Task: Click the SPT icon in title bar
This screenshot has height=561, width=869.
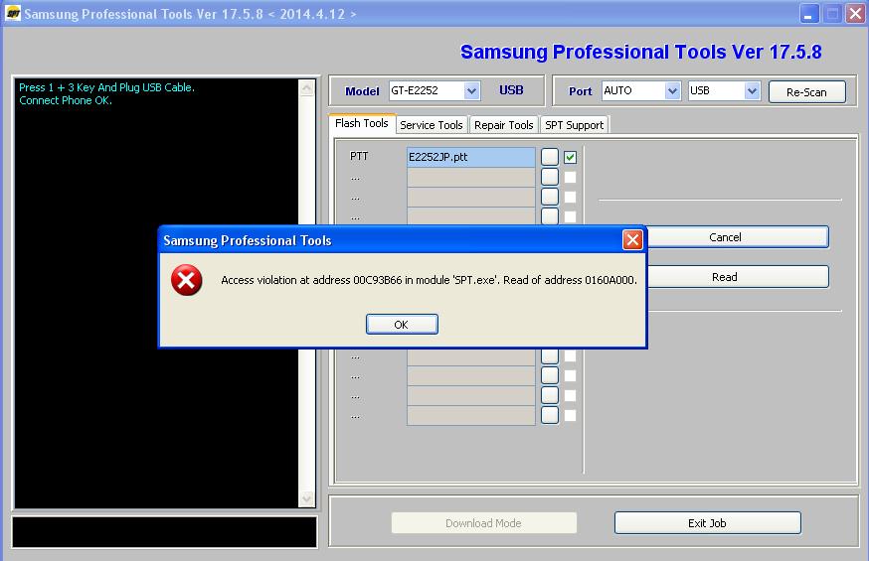Action: (x=12, y=13)
